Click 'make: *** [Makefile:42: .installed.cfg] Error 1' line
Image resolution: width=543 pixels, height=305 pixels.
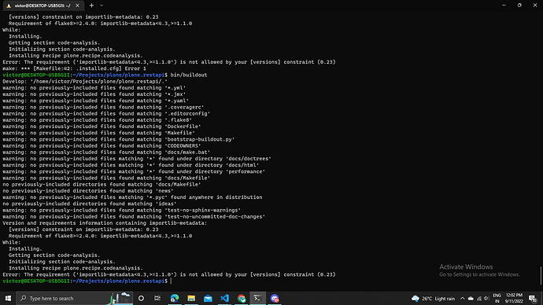75,68
